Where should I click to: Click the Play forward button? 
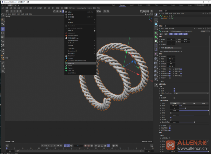[x=52, y=146]
